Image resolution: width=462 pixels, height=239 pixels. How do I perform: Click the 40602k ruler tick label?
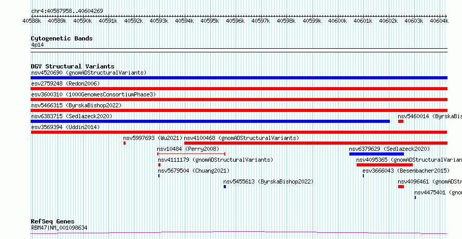coord(387,21)
